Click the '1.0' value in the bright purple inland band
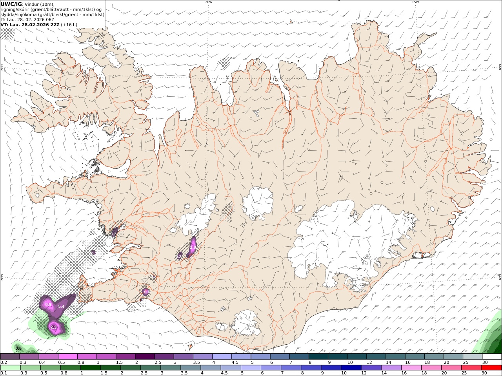This screenshot has width=502, height=376. (193, 247)
